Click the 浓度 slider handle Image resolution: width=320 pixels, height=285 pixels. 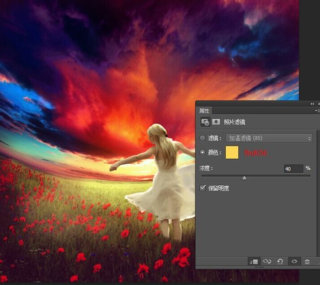244,178
